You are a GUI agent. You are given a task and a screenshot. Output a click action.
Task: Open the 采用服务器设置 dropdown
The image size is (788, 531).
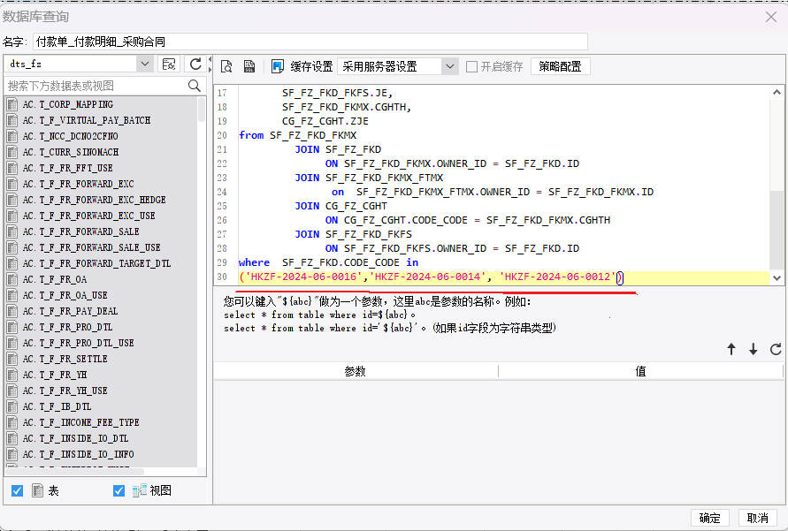click(x=450, y=66)
